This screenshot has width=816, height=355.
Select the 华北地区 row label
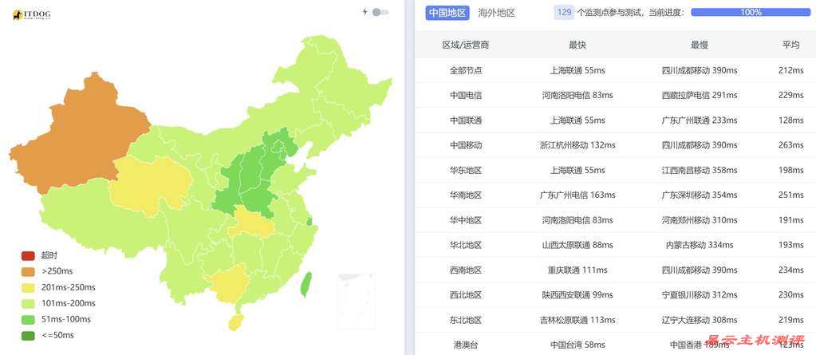click(466, 245)
